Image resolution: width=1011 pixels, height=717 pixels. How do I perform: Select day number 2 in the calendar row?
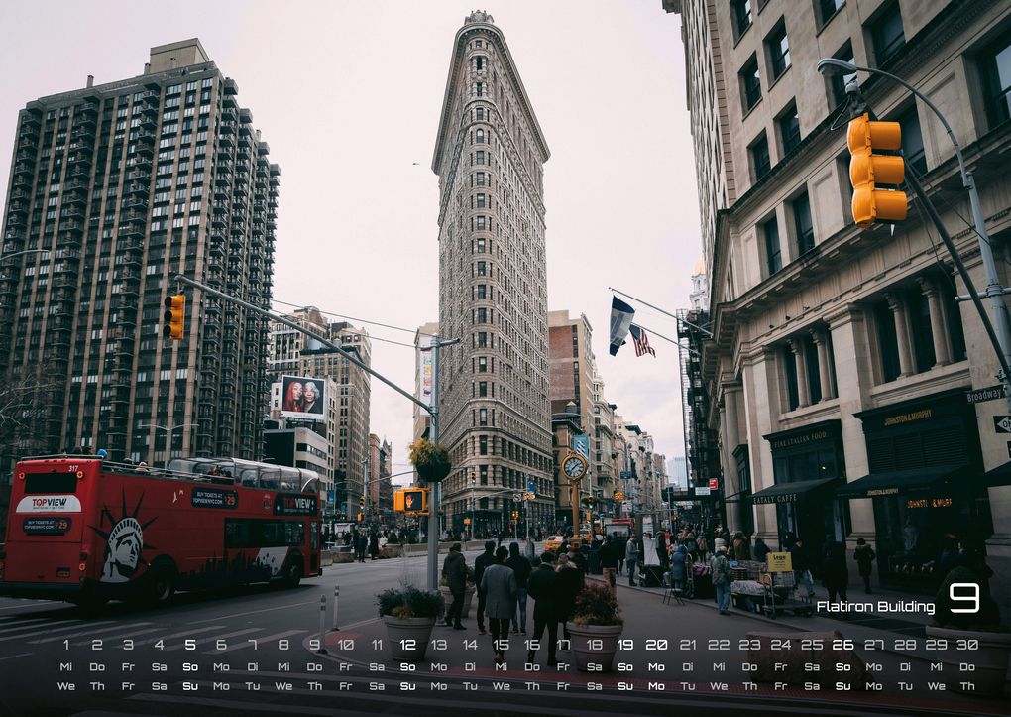pos(97,644)
